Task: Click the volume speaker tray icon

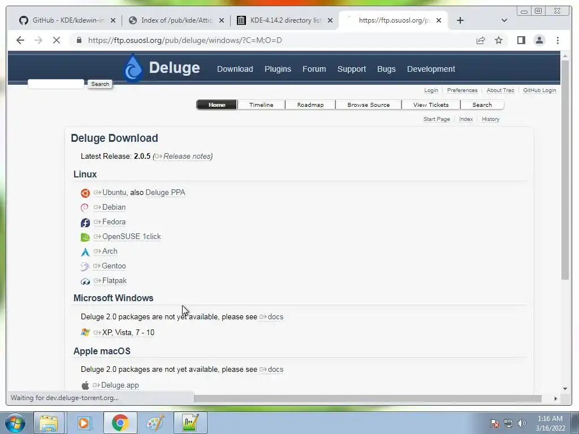Action: [521, 423]
